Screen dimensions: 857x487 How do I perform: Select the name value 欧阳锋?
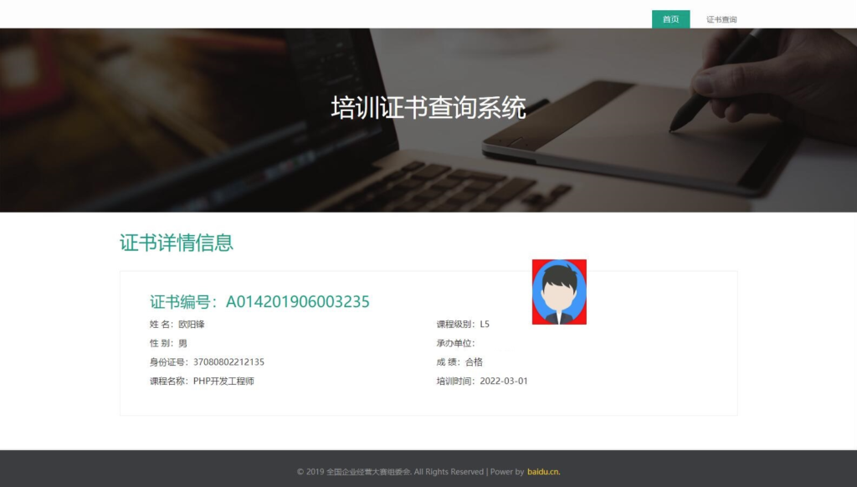193,325
